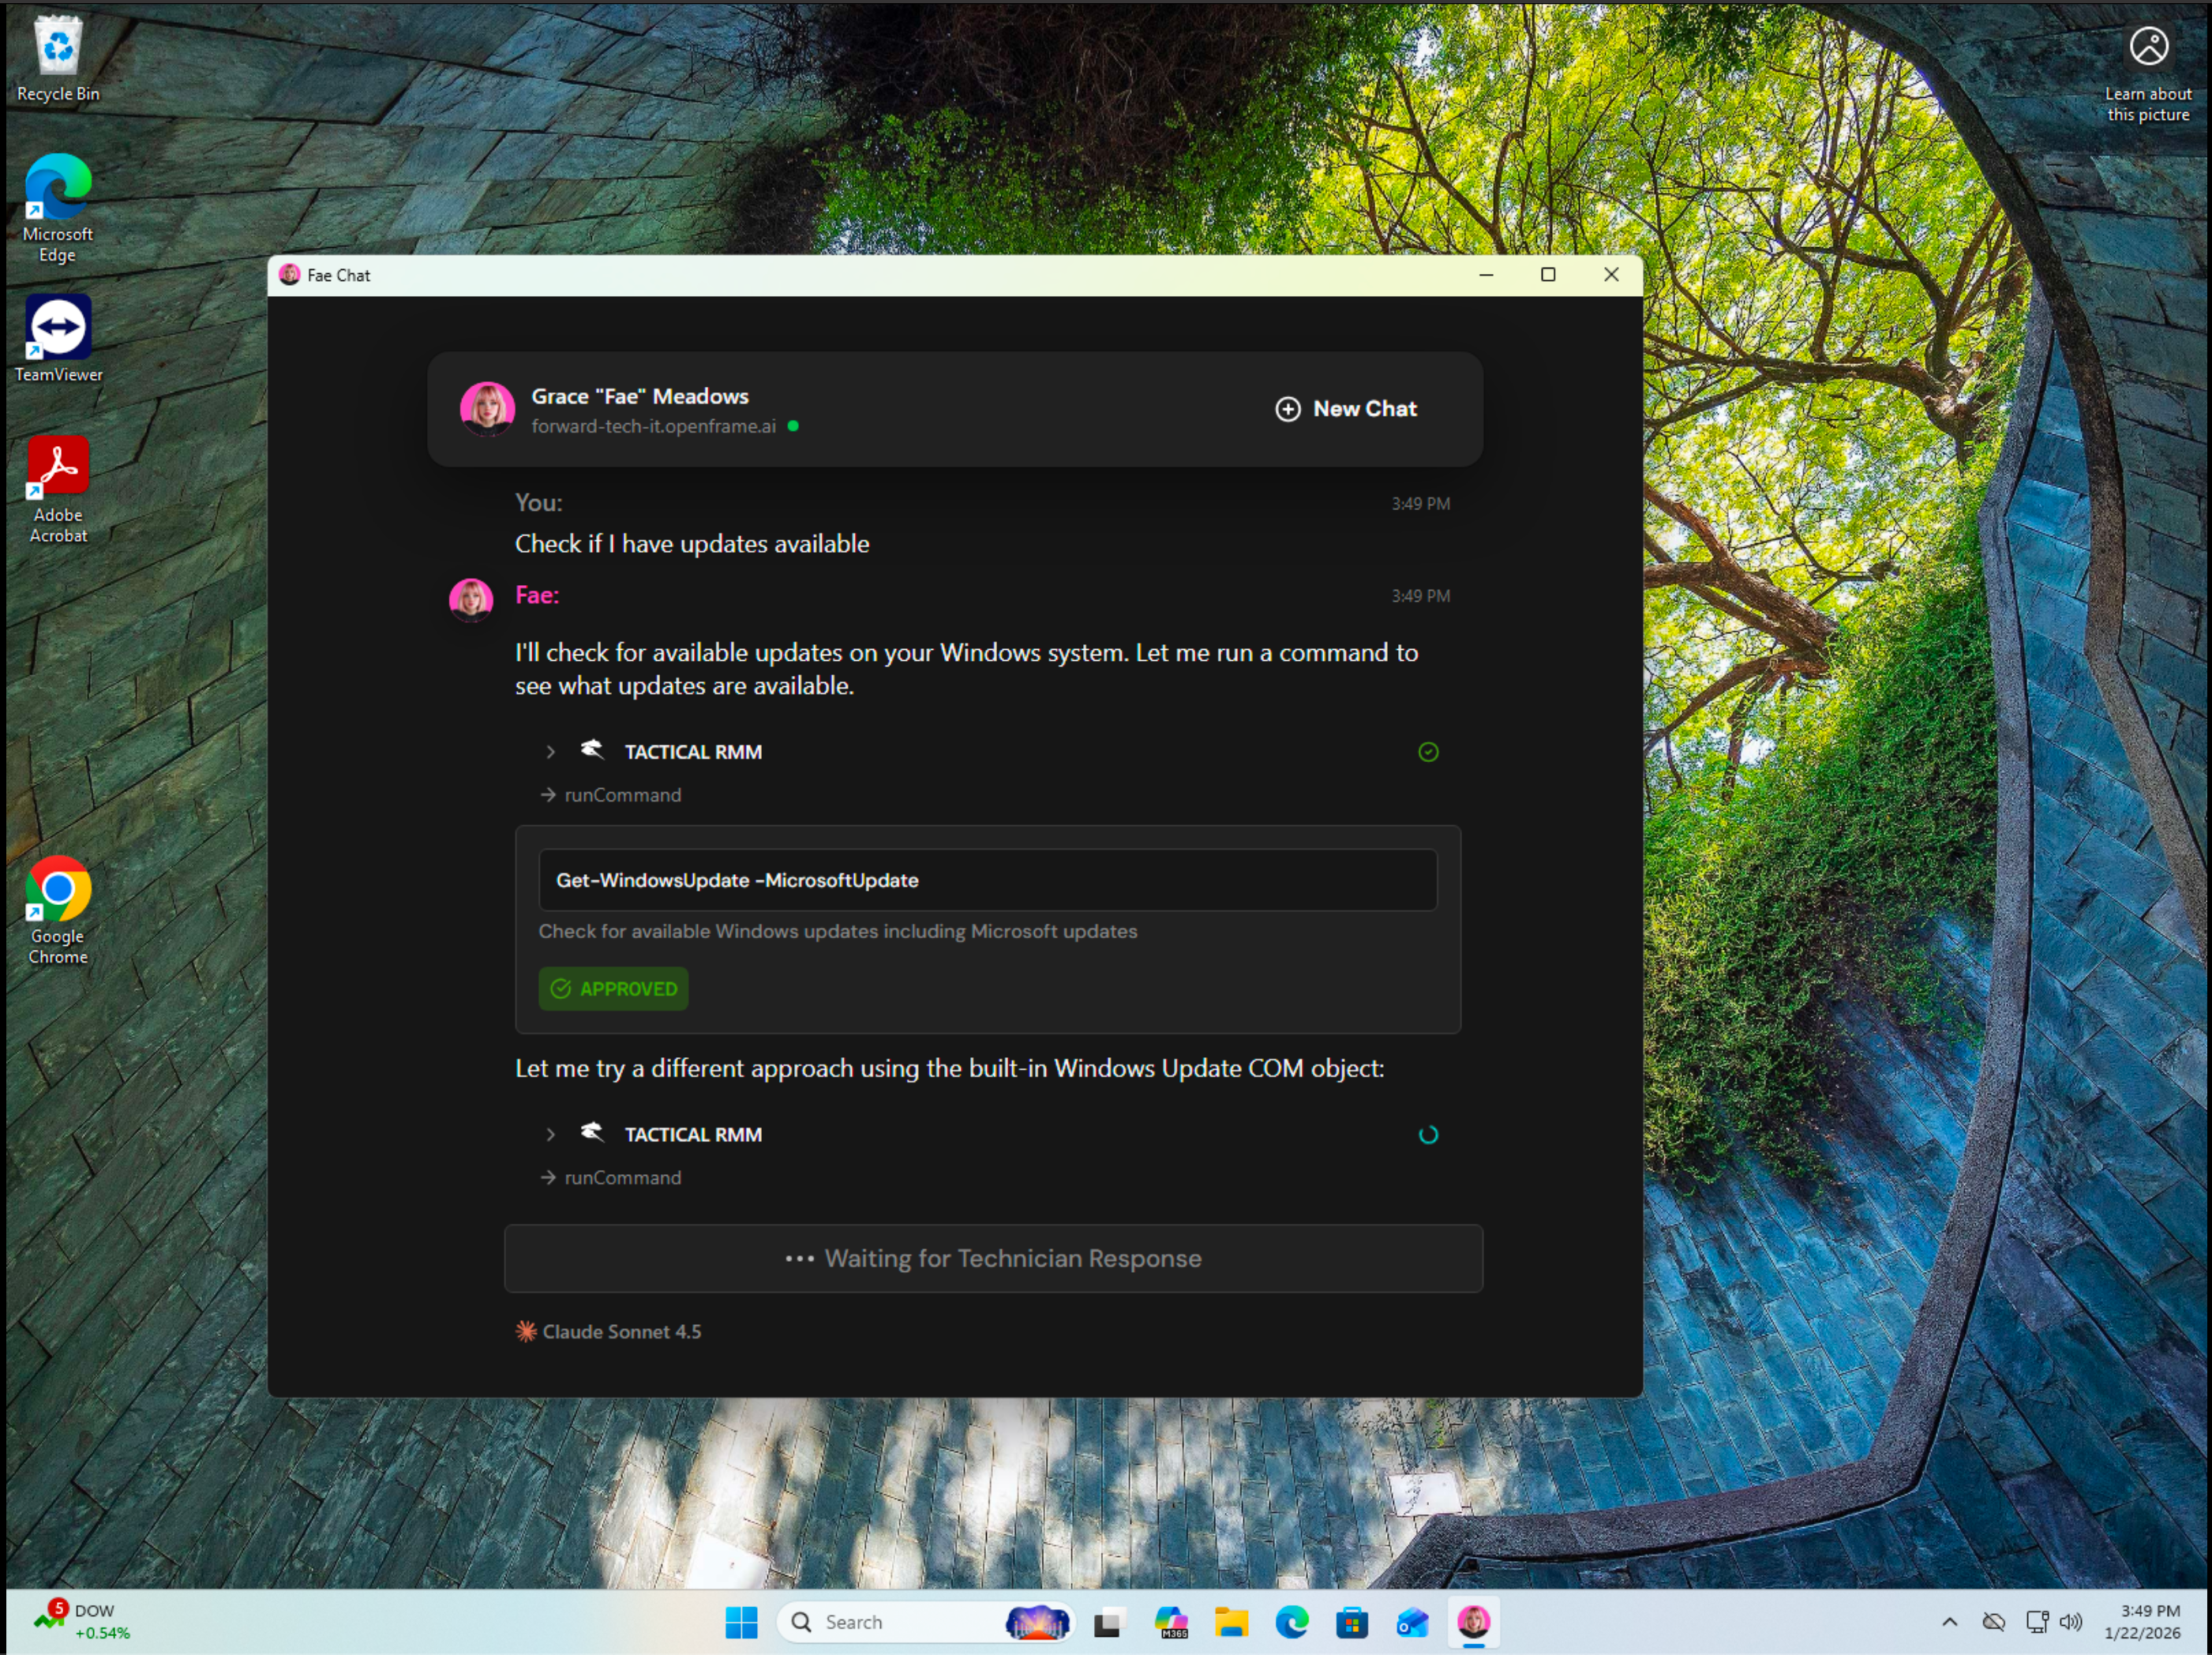This screenshot has width=2212, height=1655.
Task: Expand the second TACTICAL RMM tool entry
Action: pyautogui.click(x=550, y=1135)
